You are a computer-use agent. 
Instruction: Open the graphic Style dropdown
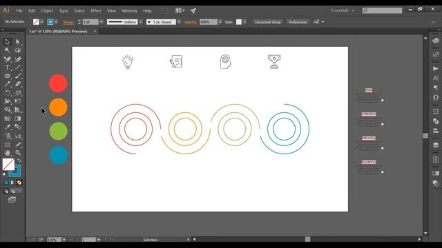[244, 22]
